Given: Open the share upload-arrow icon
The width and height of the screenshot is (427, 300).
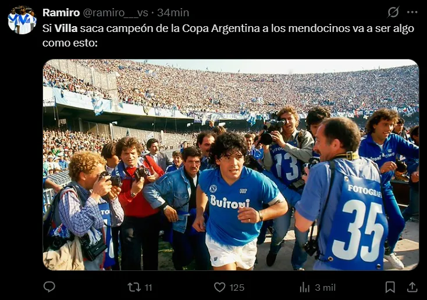Looking at the screenshot, I should (x=412, y=287).
